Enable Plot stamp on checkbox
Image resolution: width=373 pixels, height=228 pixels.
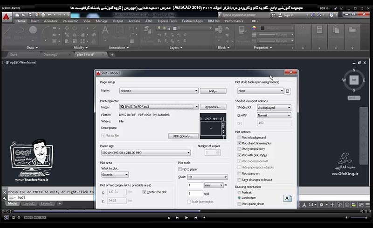click(240, 173)
